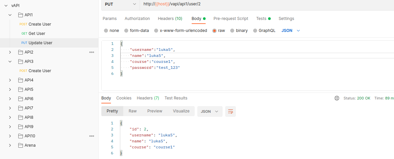Open the Pre-request Script tab
The width and height of the screenshot is (394, 159).
click(x=231, y=19)
